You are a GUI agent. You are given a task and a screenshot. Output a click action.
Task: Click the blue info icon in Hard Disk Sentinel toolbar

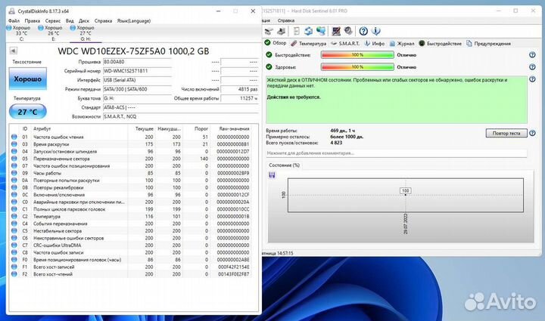coord(375,32)
